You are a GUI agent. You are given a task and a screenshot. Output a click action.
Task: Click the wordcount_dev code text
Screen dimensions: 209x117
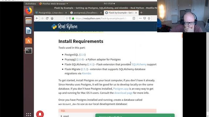point(68,104)
